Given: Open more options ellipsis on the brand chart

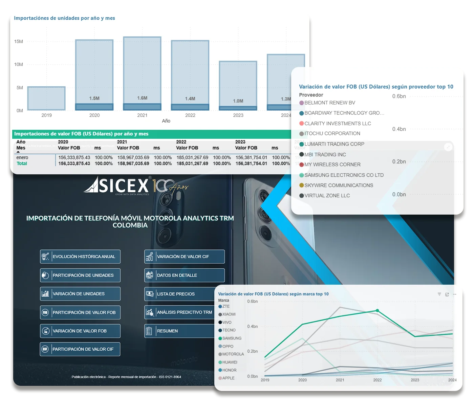Looking at the screenshot, I should pos(455,294).
